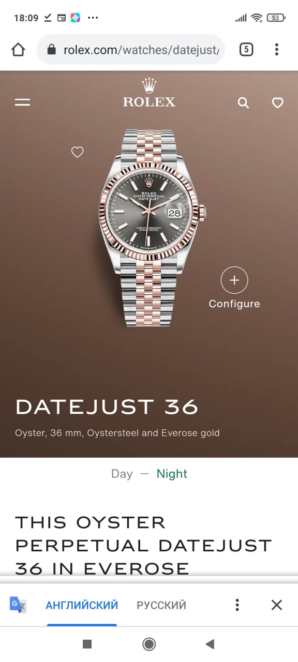
Task: Open translate bar more options
Action: point(237,605)
